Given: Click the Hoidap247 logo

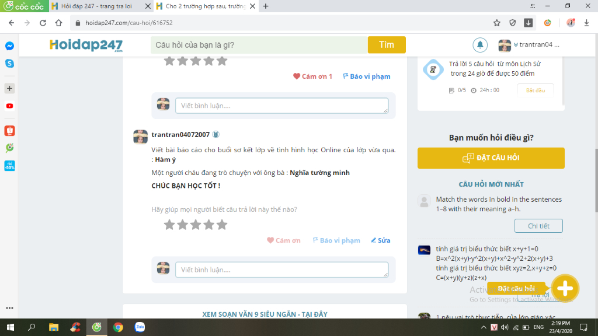Looking at the screenshot, I should [x=86, y=45].
